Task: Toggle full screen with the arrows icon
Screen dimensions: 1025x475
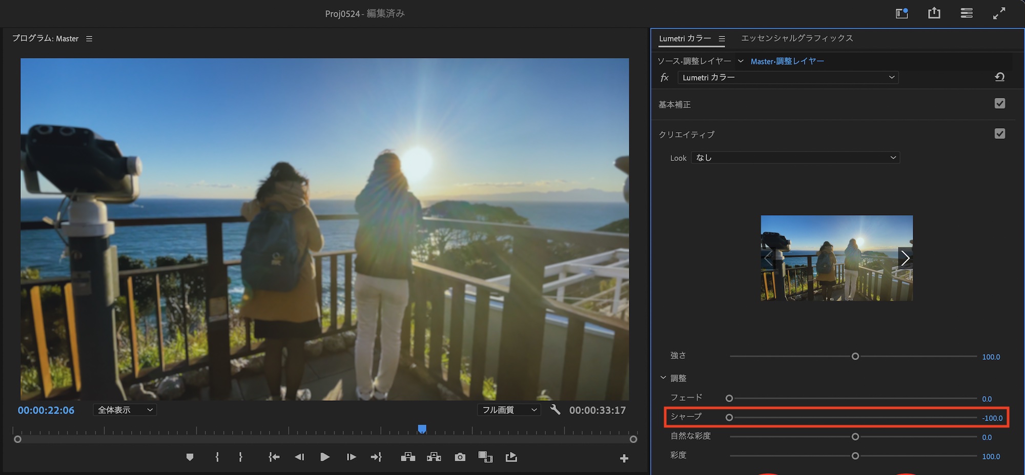Action: pos(999,13)
